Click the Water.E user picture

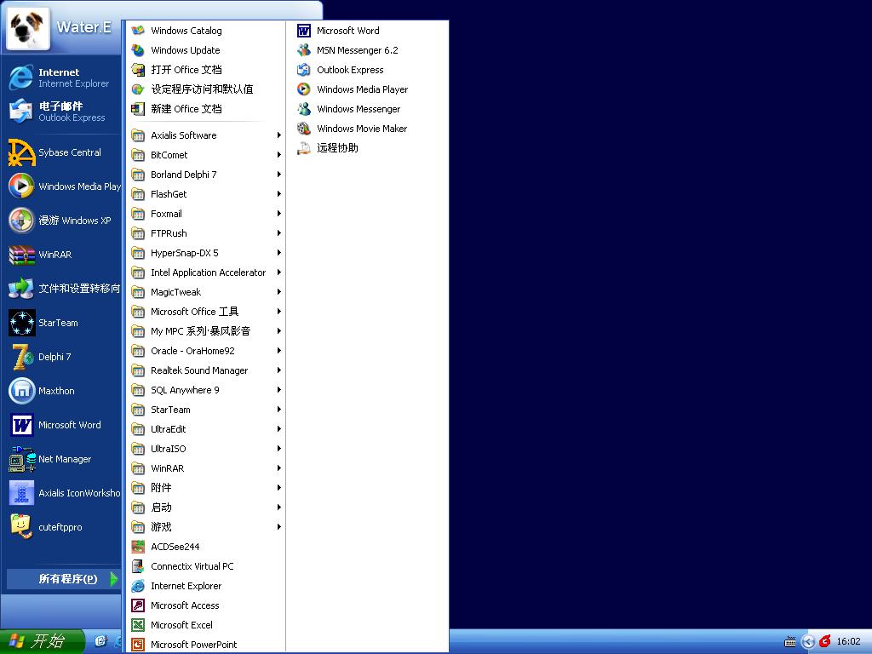coord(28,28)
